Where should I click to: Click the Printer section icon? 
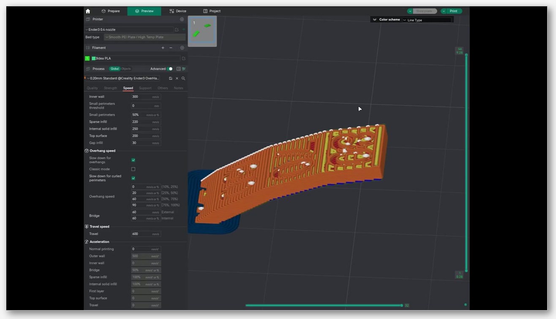pos(88,19)
